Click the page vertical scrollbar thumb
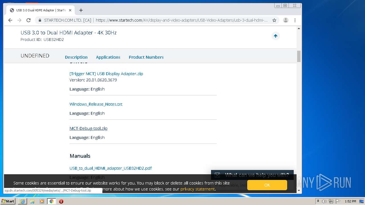The height and width of the screenshot is (205, 365). pyautogui.click(x=299, y=56)
